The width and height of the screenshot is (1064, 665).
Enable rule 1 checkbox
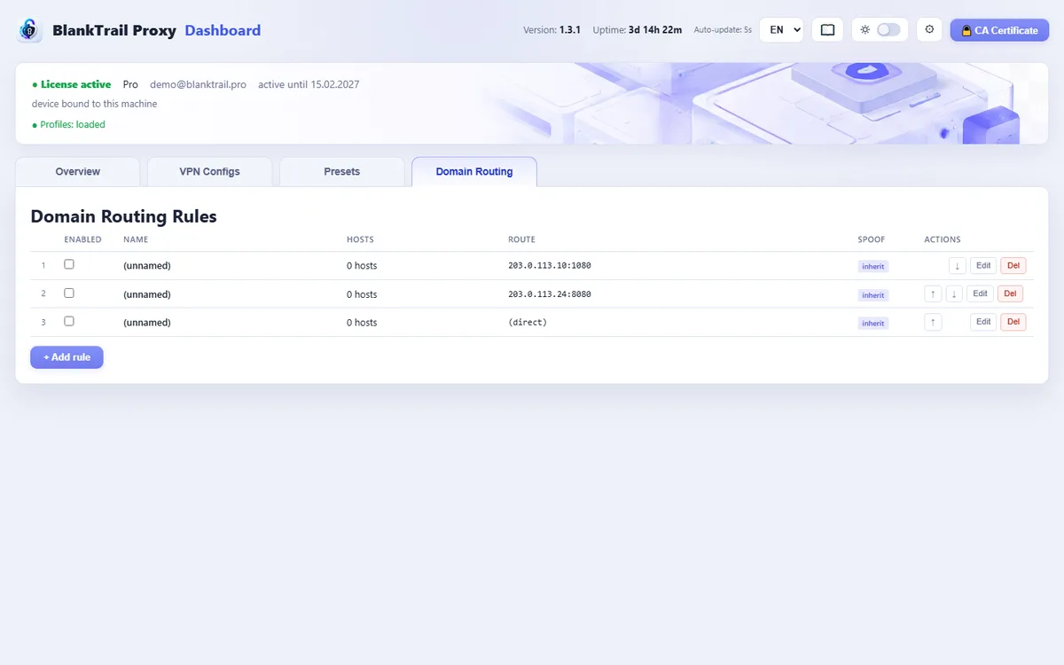[x=69, y=264]
